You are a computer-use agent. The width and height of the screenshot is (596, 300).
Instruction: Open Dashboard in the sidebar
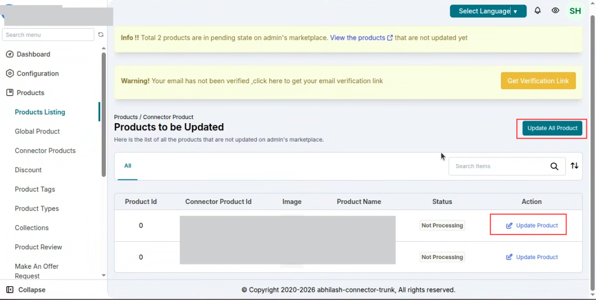(x=33, y=54)
